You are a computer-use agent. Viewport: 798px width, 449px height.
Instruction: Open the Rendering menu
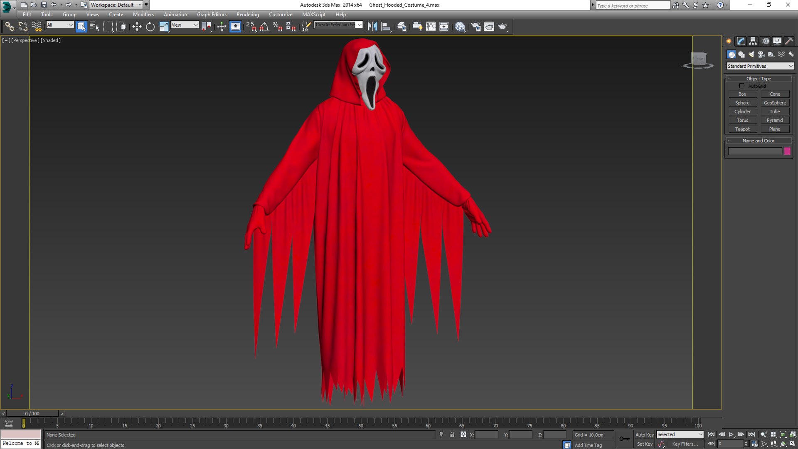pyautogui.click(x=248, y=15)
